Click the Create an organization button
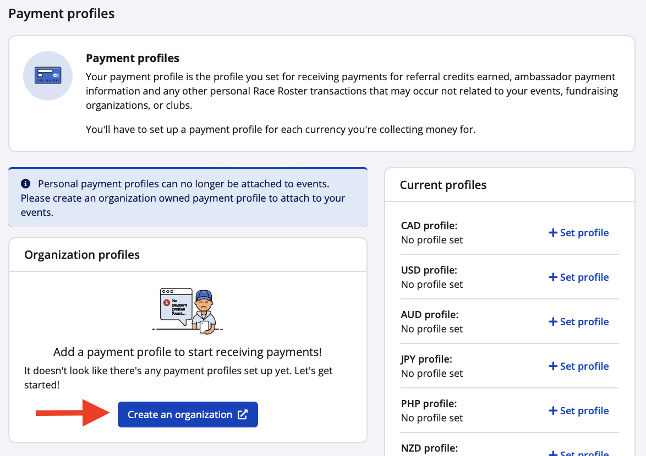646x456 pixels. coord(187,415)
